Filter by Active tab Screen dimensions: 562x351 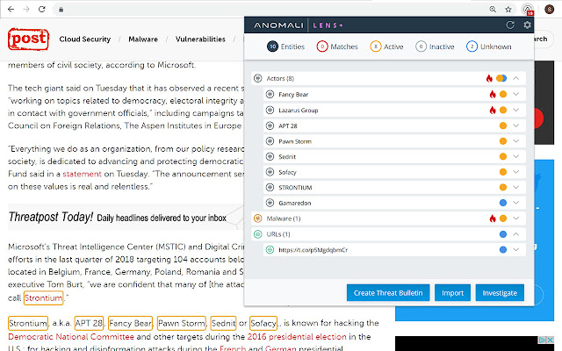(386, 47)
